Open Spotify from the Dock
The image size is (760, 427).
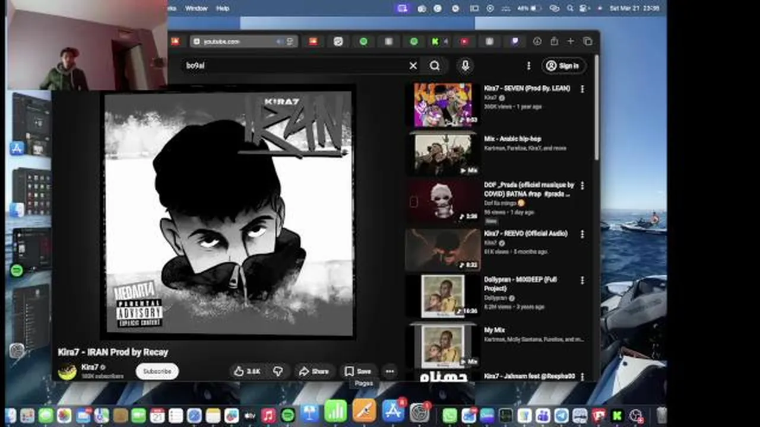287,416
